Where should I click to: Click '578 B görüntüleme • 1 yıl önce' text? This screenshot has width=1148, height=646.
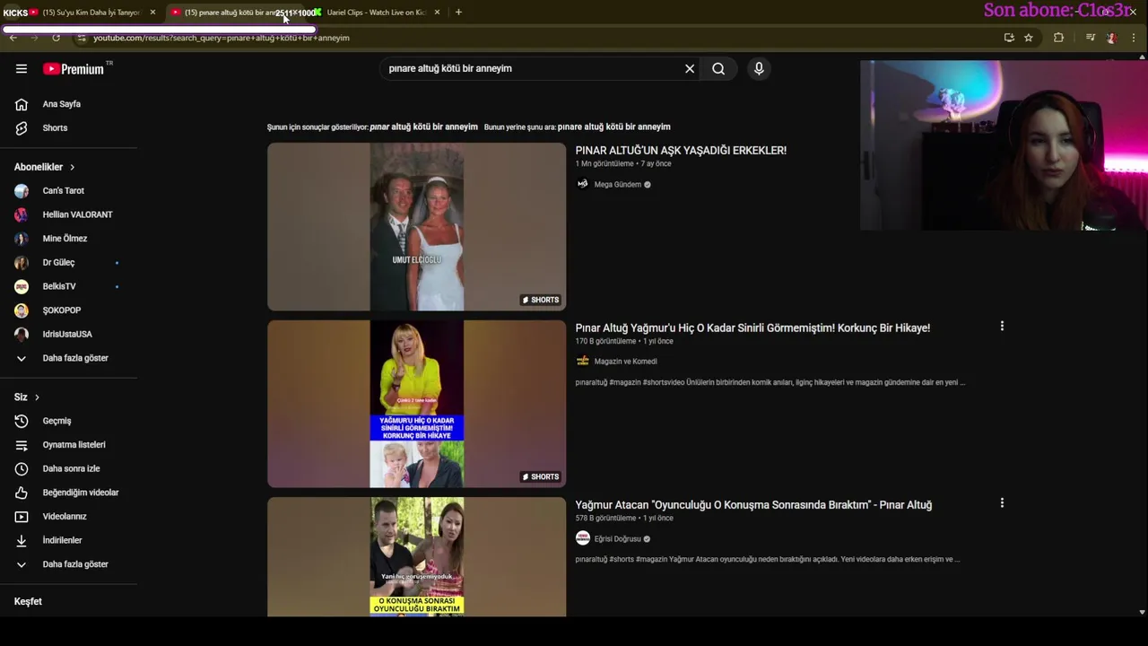click(624, 519)
